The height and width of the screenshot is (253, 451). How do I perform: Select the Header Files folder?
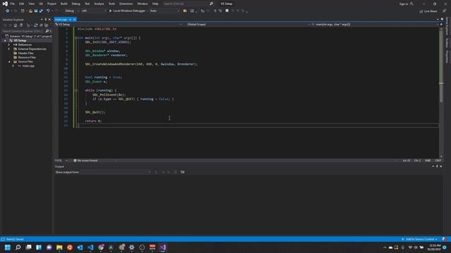coord(25,53)
